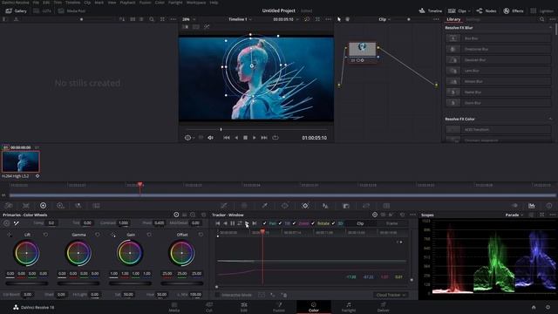Image resolution: width=558 pixels, height=314 pixels.
Task: Open the Keyframes palette icon
Action: [514, 206]
